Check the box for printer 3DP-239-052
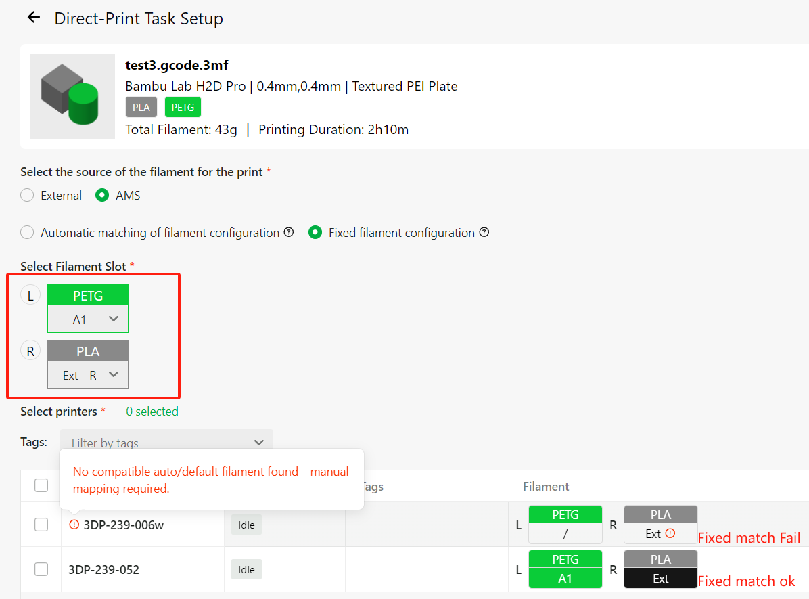Screen dimensions: 809x599 pos(41,569)
